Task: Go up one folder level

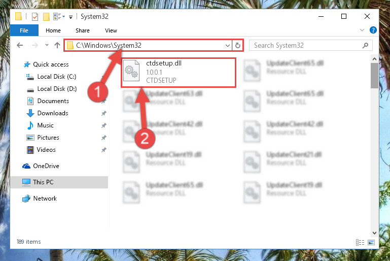Action: click(57, 45)
